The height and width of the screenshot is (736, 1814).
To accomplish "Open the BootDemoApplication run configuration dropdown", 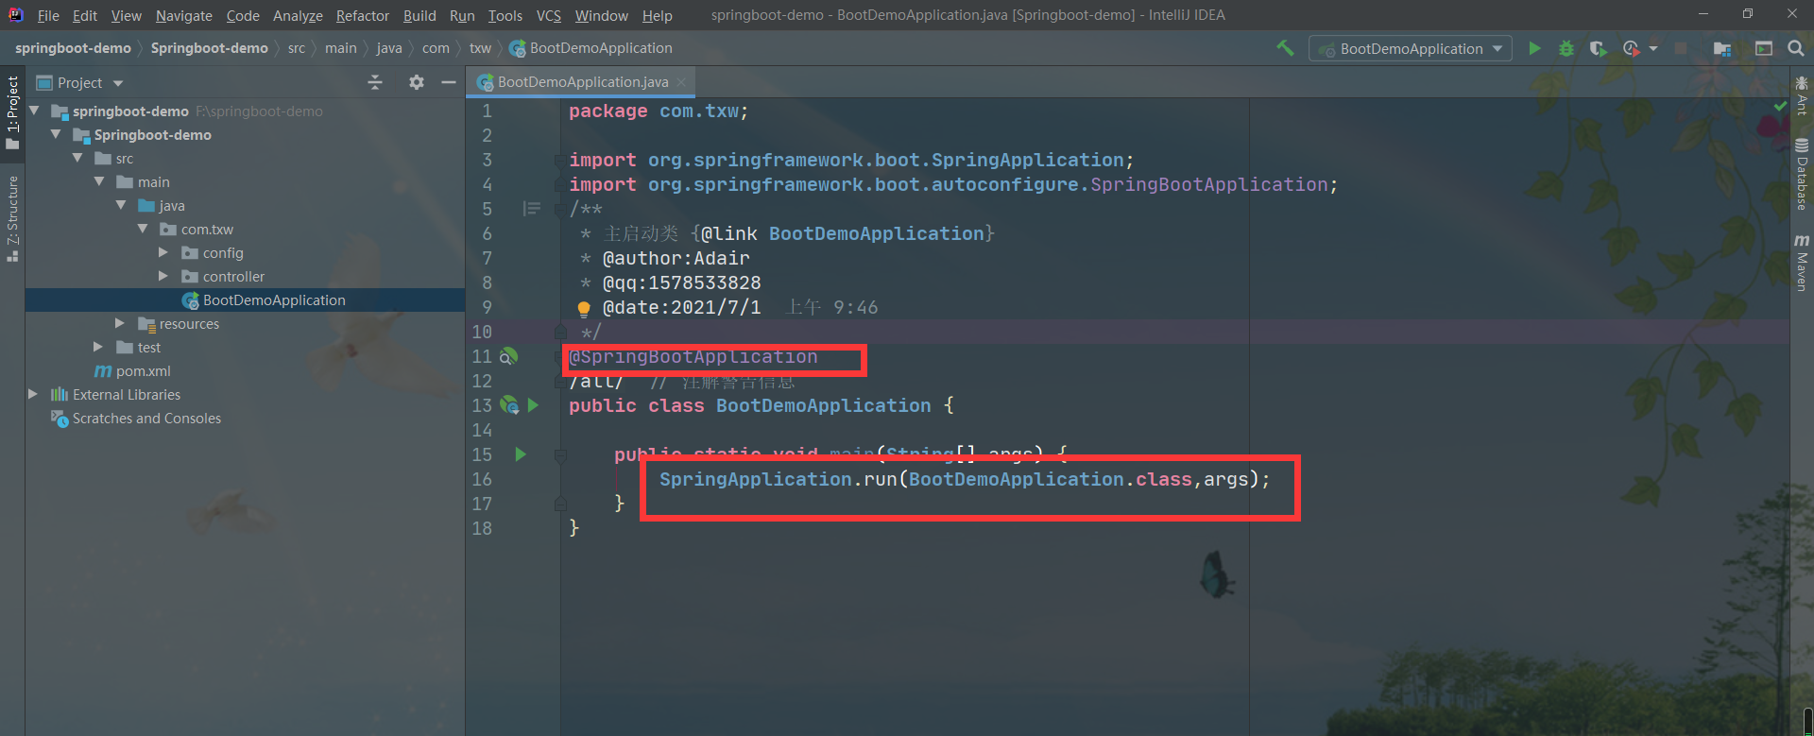I will [1411, 48].
